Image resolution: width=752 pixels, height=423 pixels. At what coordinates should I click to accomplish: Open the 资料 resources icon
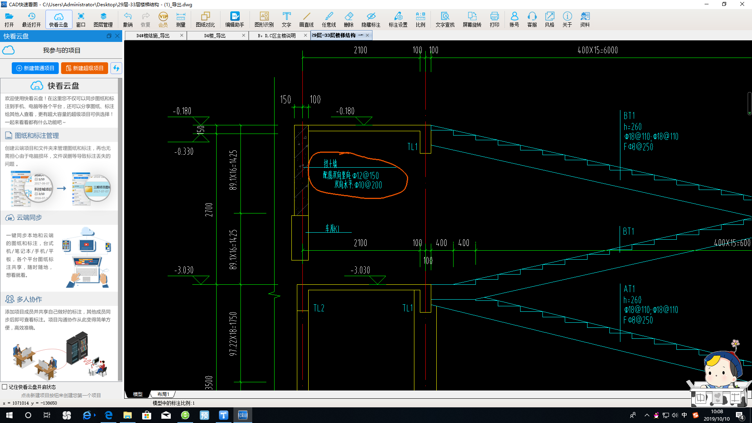pos(585,19)
